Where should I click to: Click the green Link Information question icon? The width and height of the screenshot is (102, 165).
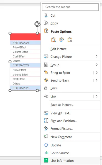(46, 160)
